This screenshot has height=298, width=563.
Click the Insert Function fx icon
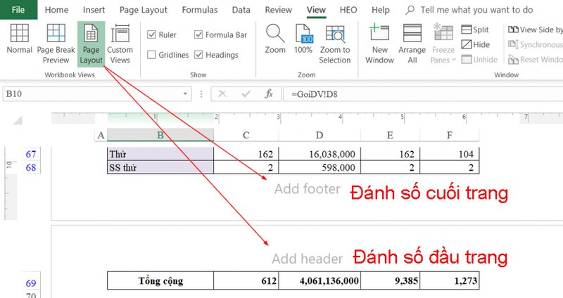[x=269, y=94]
